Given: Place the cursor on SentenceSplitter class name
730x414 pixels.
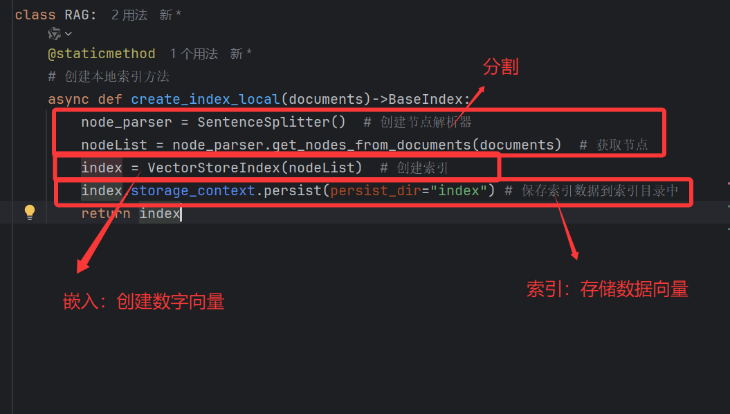Looking at the screenshot, I should click(x=264, y=122).
